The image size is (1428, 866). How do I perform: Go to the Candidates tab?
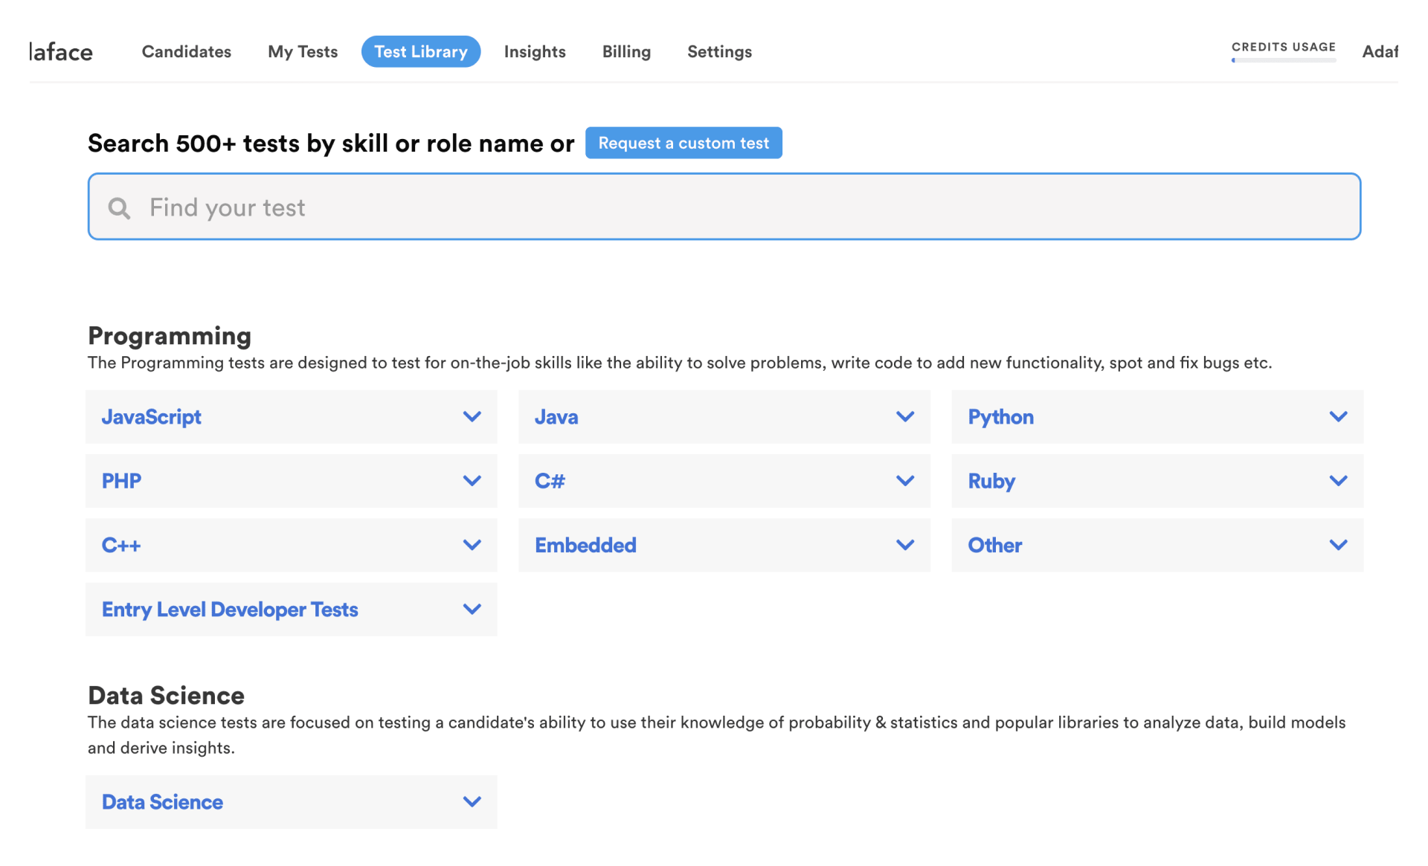coord(186,52)
